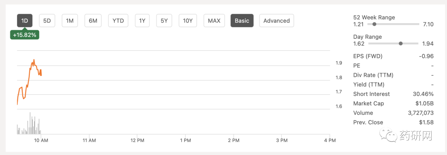Open the 1Y chart range
The height and width of the screenshot is (155, 447).
(x=142, y=21)
